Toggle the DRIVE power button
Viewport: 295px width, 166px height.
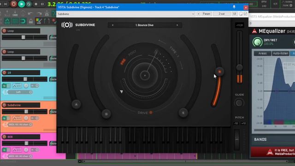151,113
